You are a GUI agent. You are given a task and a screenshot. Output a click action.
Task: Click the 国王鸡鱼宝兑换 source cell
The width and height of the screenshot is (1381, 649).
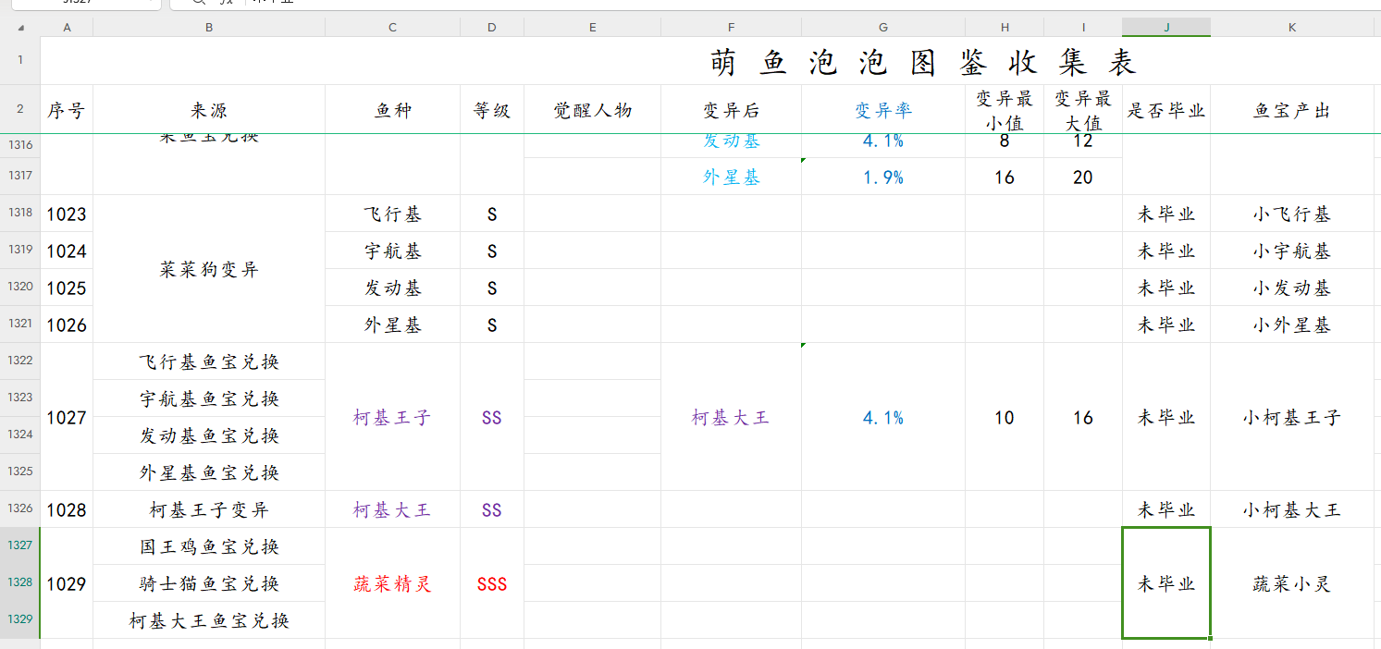pyautogui.click(x=209, y=546)
